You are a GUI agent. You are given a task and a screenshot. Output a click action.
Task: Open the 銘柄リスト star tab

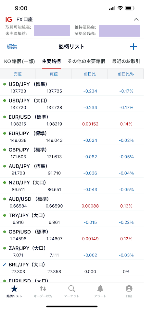click(14, 289)
